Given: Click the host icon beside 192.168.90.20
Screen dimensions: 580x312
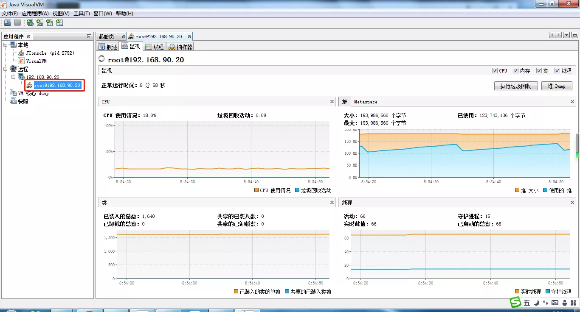Looking at the screenshot, I should 21,77.
